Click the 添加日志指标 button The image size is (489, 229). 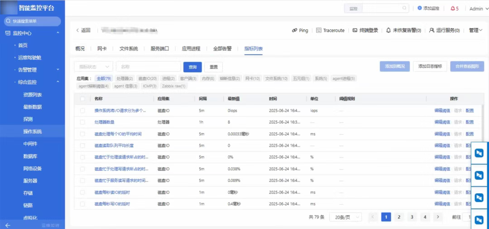tap(430, 66)
